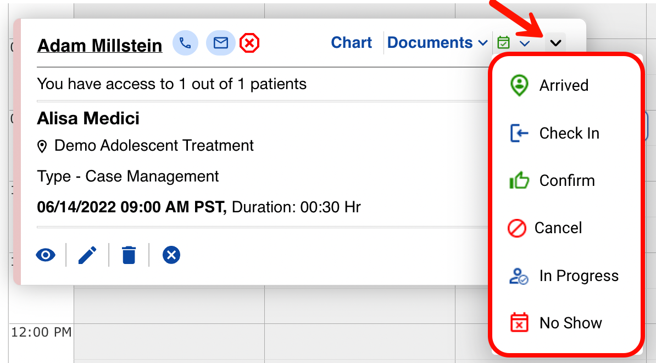Expand the Documents dropdown
656x363 pixels.
tap(437, 43)
